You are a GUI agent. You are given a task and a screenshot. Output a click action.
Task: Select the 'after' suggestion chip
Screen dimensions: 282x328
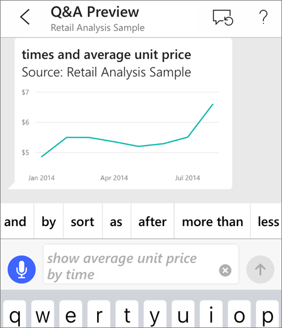point(153,221)
